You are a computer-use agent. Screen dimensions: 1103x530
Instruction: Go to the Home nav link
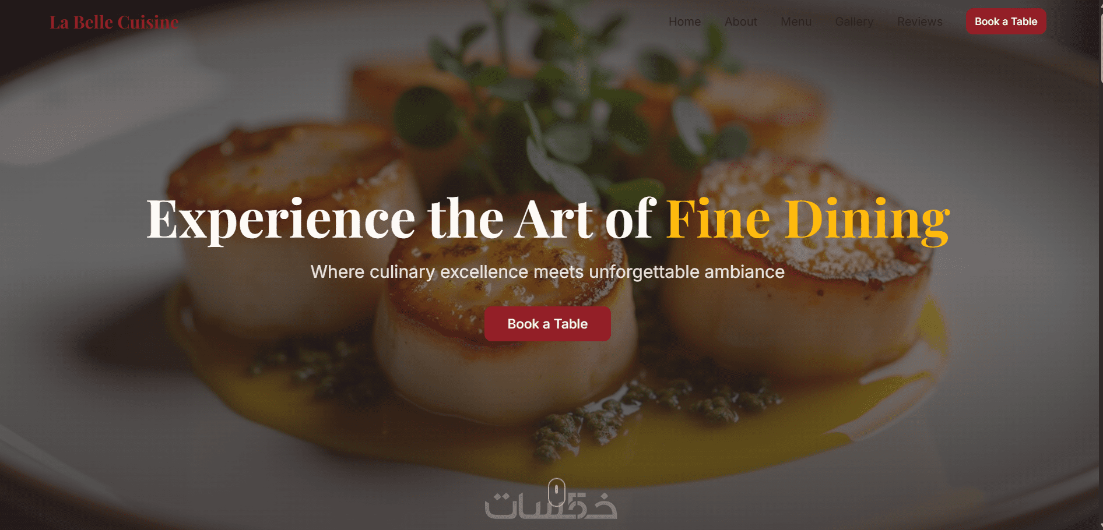[x=684, y=22]
